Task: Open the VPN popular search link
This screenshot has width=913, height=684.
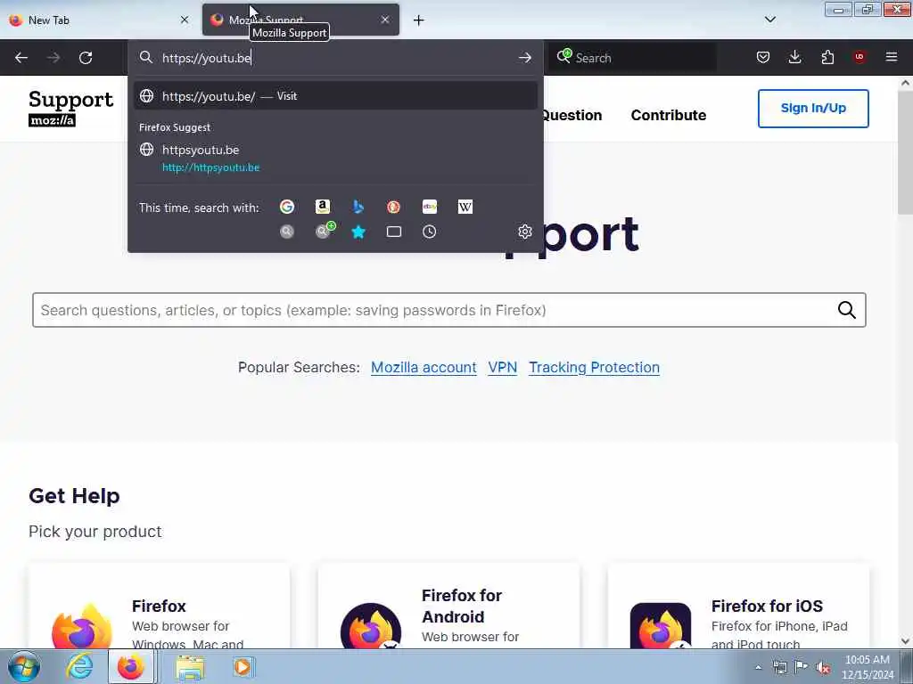Action: tap(503, 368)
